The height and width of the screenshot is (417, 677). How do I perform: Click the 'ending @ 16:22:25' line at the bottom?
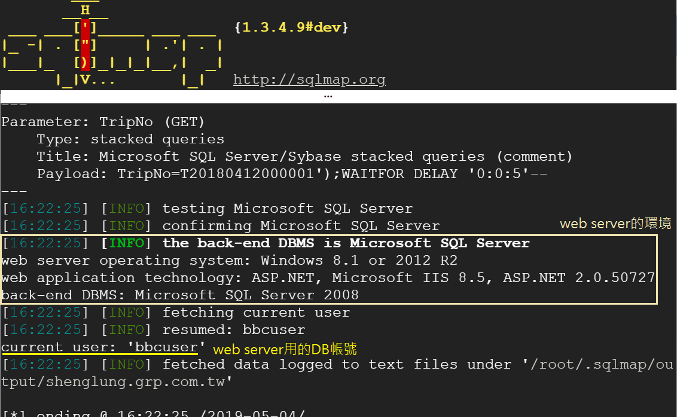(154, 413)
